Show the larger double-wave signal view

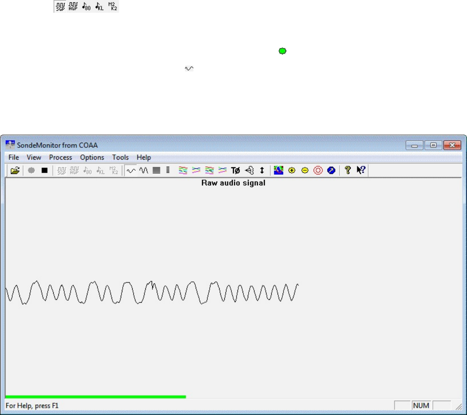[144, 170]
